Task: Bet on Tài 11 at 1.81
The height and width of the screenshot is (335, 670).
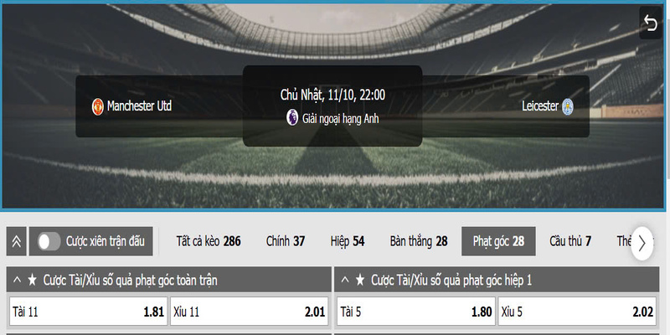Action: point(89,312)
